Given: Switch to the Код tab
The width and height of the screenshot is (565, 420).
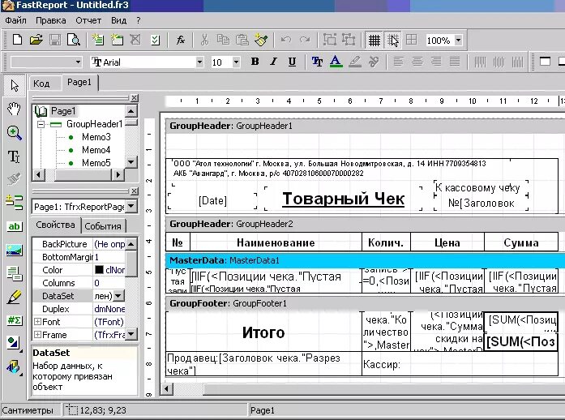Looking at the screenshot, I should pyautogui.click(x=42, y=84).
